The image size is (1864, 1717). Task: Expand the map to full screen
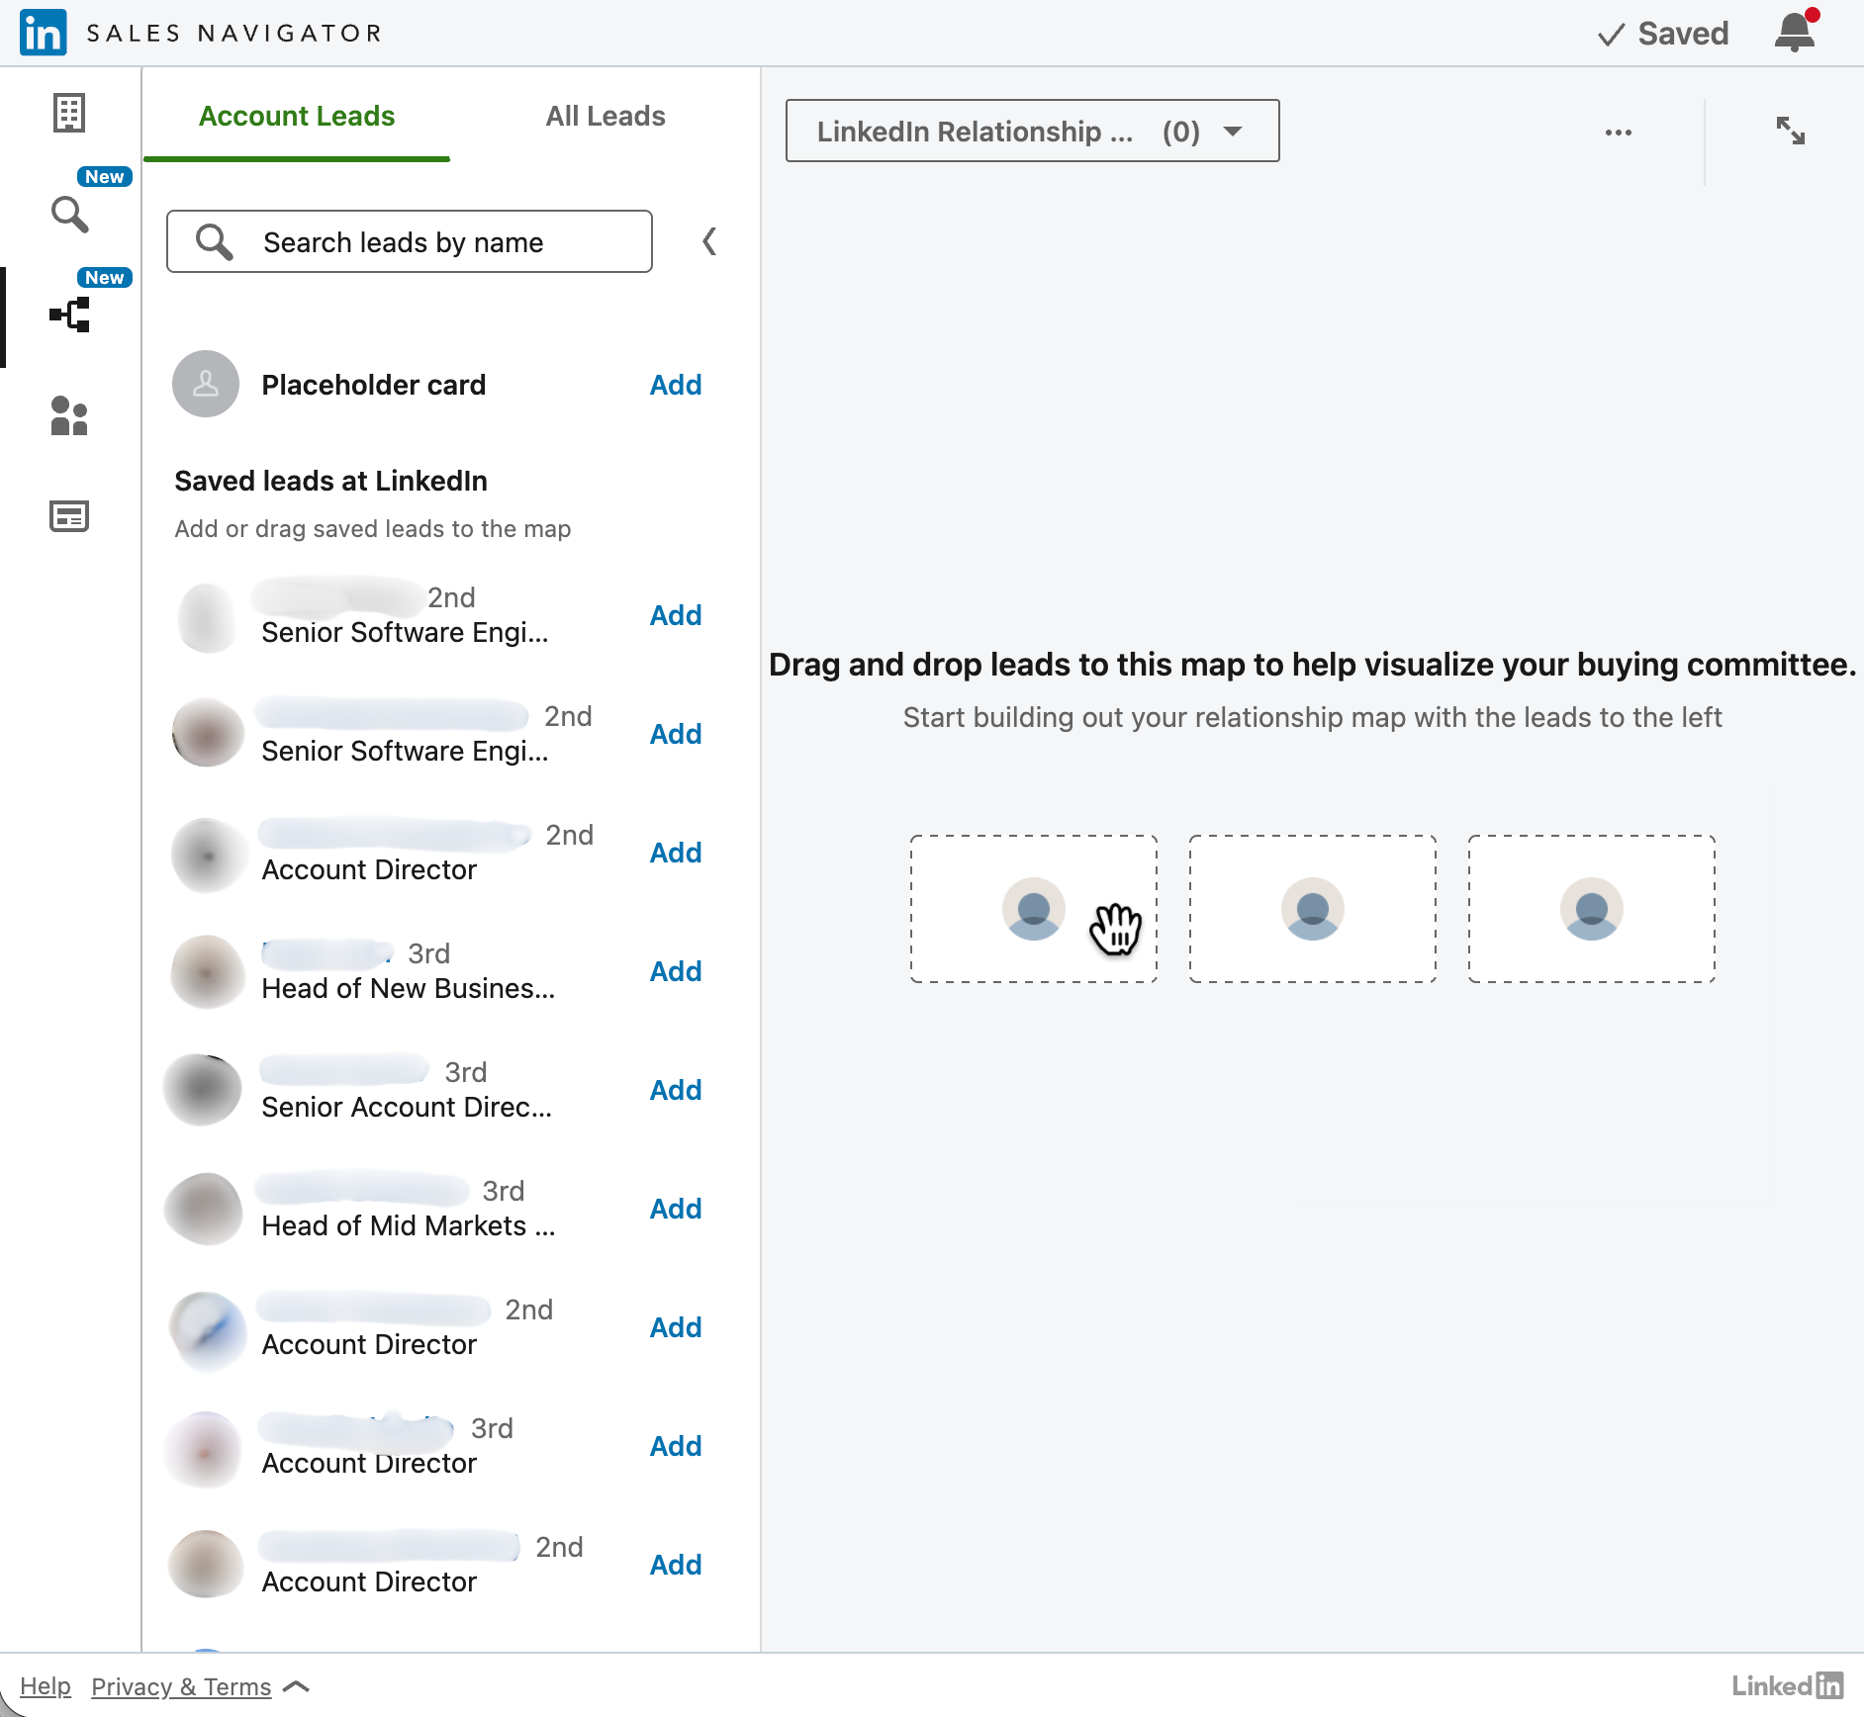click(1790, 131)
